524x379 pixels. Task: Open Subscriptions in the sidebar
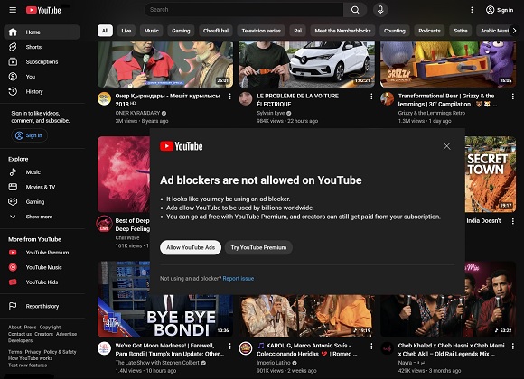coord(42,61)
